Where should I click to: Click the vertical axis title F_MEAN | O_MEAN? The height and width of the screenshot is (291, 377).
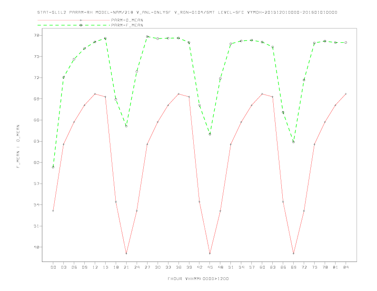(18, 146)
